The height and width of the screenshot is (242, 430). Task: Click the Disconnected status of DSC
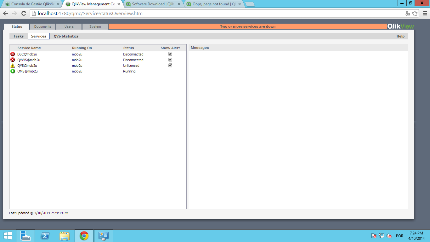(x=133, y=54)
